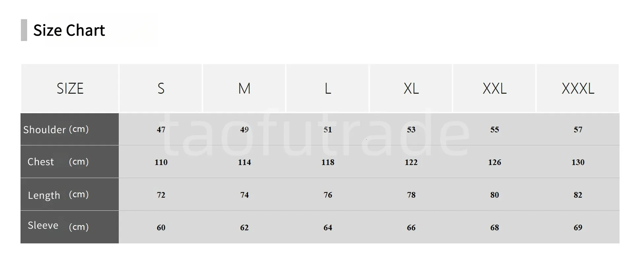
Task: Click the Size Chart title
Action: click(69, 30)
